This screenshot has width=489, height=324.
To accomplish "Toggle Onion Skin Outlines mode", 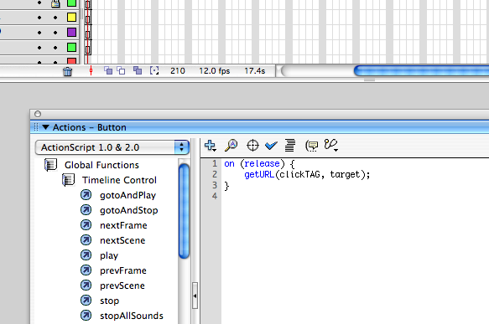I will click(121, 70).
